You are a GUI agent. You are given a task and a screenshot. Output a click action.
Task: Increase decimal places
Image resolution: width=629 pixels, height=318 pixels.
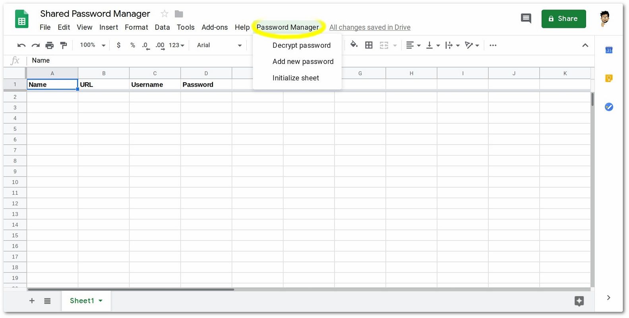coord(160,46)
